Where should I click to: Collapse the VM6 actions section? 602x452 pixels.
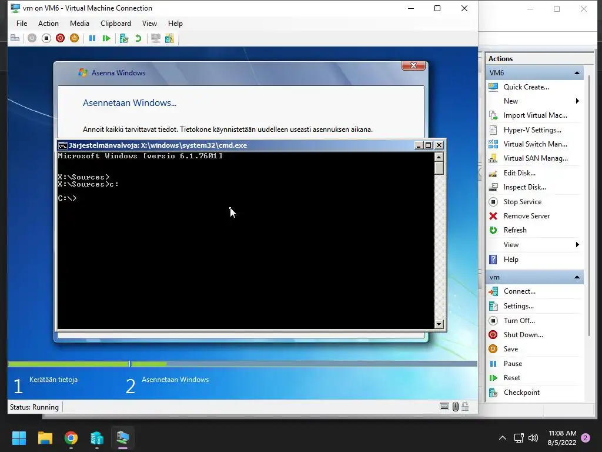[x=577, y=72]
